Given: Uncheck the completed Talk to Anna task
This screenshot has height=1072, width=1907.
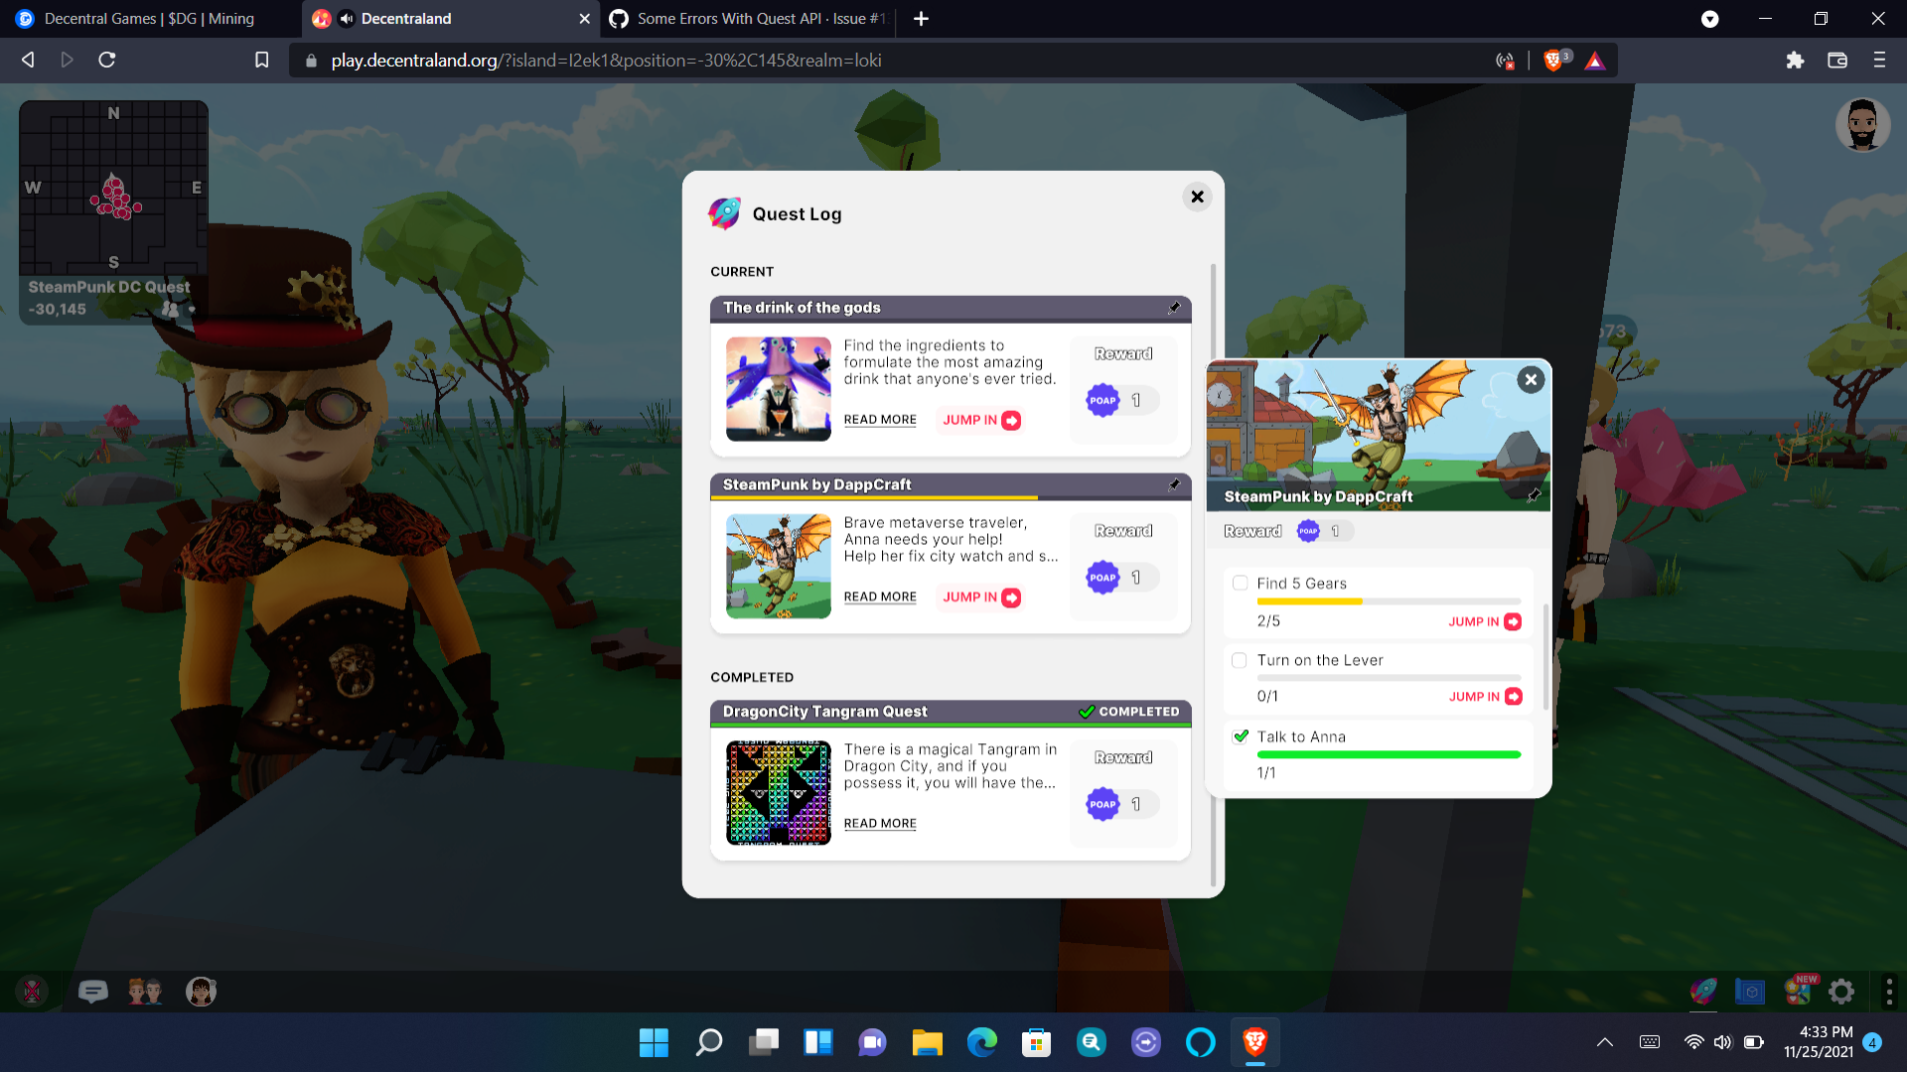Looking at the screenshot, I should 1240,736.
